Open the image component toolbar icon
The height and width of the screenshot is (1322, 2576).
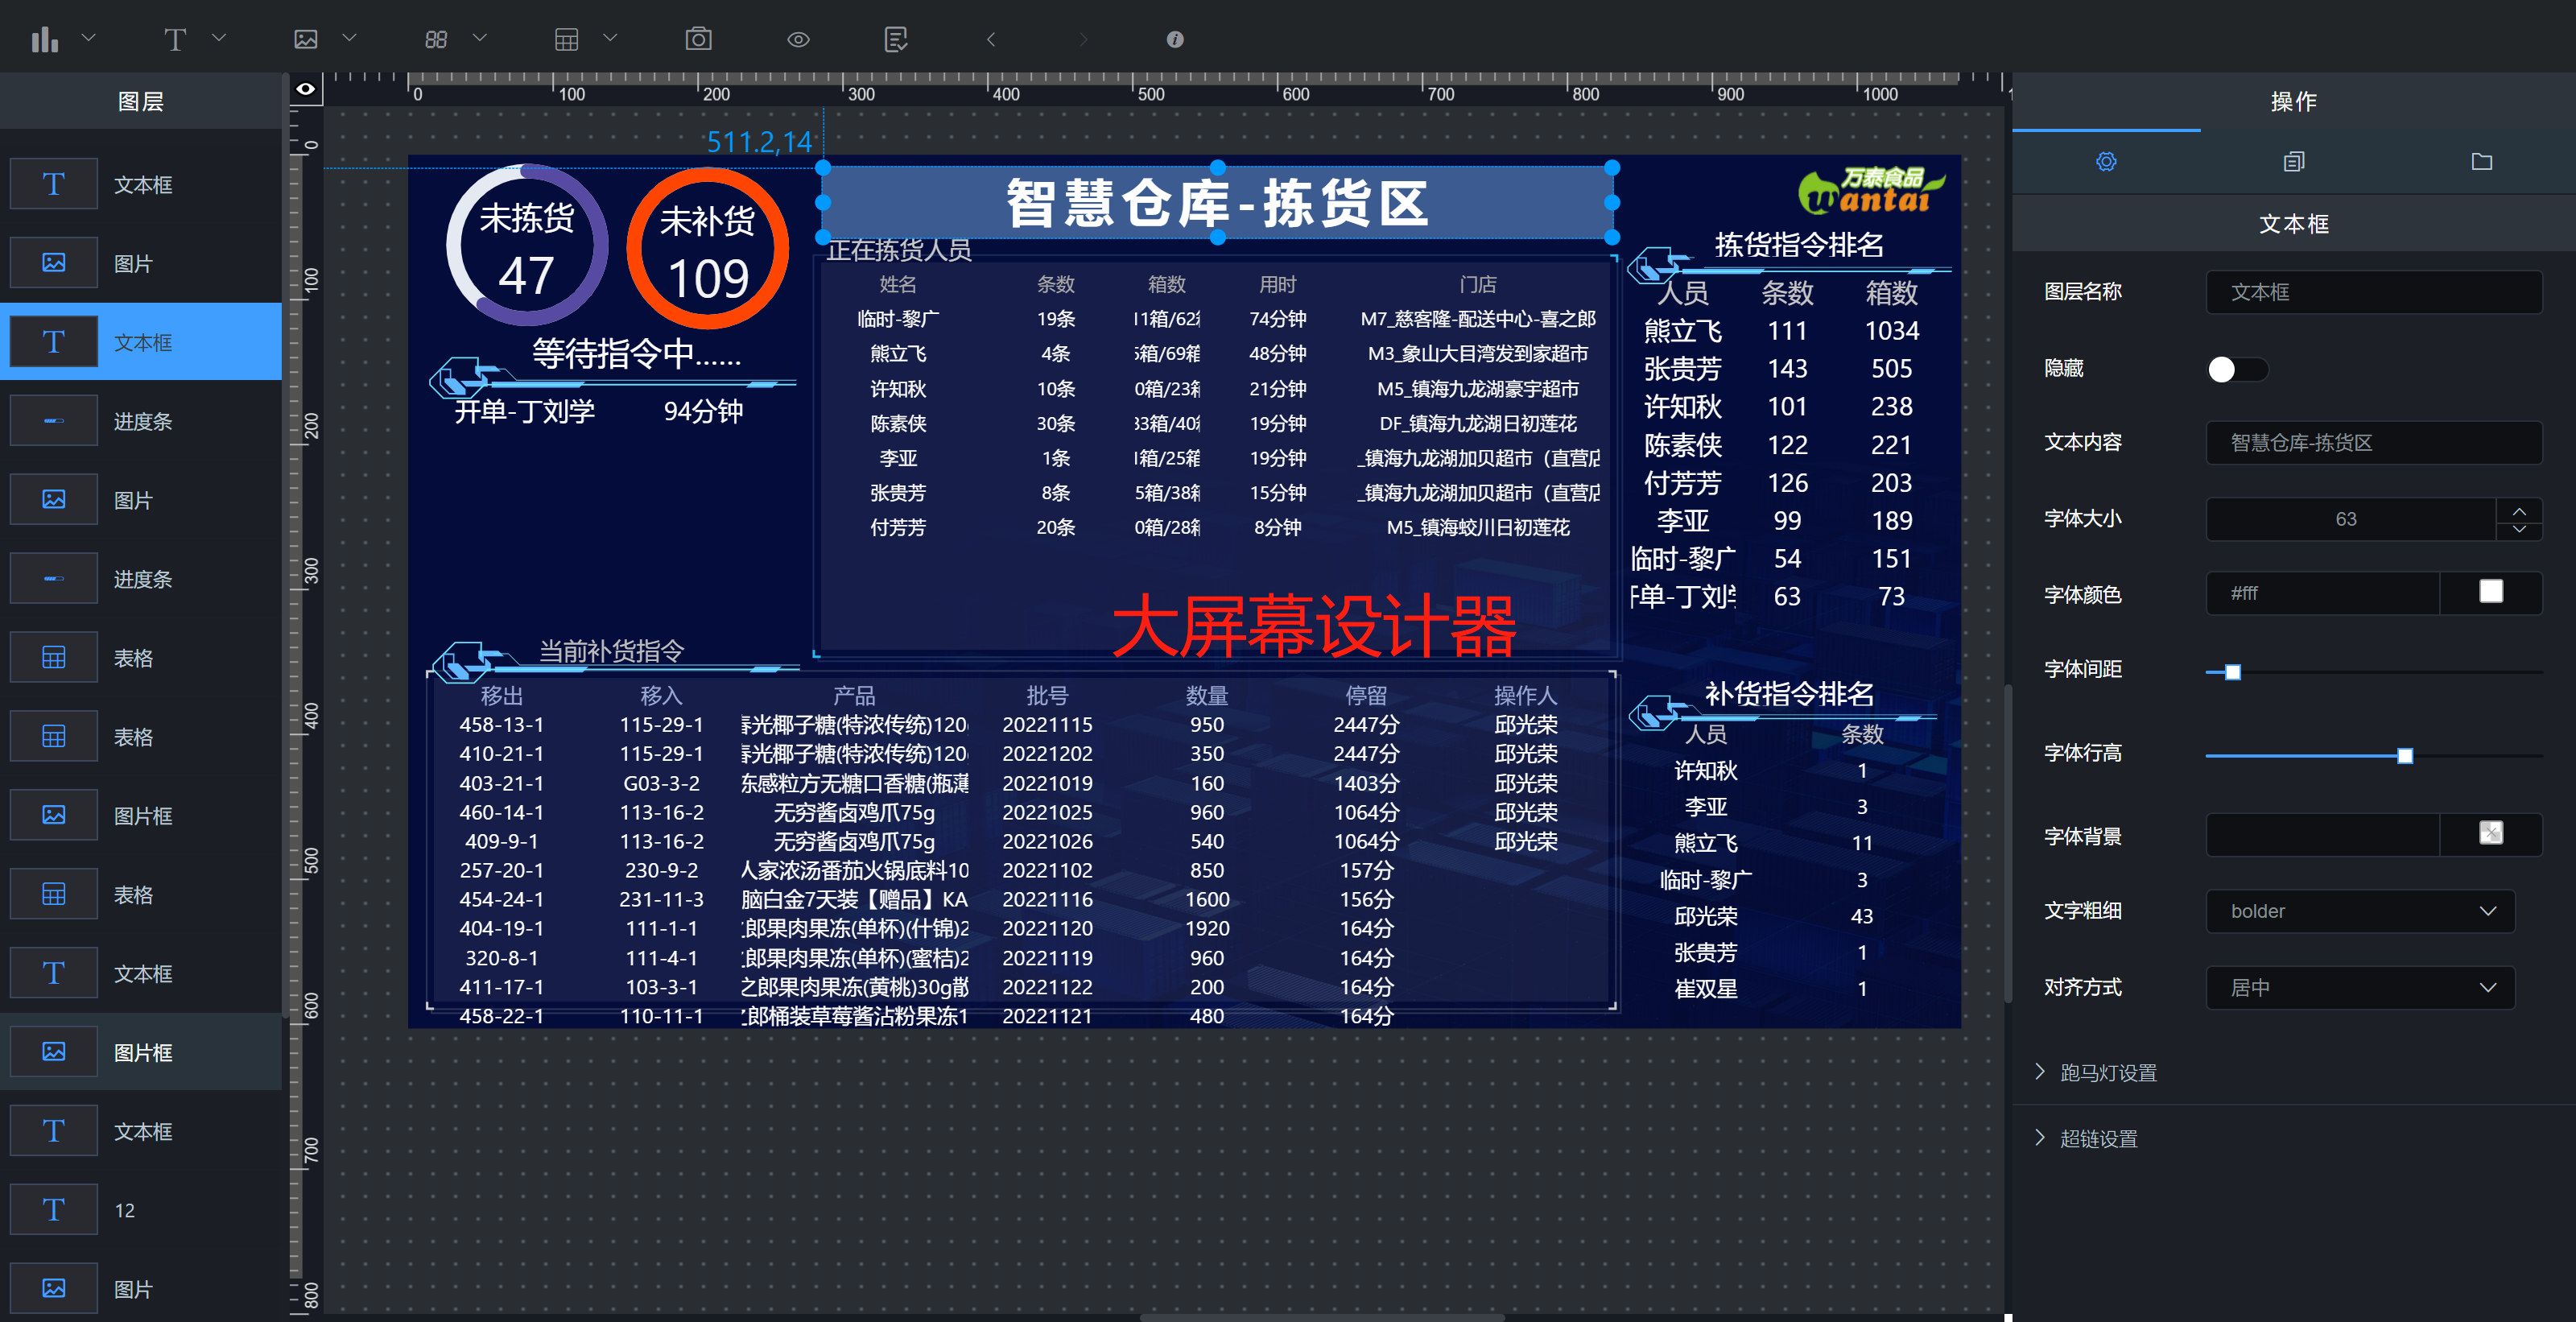coord(306,39)
